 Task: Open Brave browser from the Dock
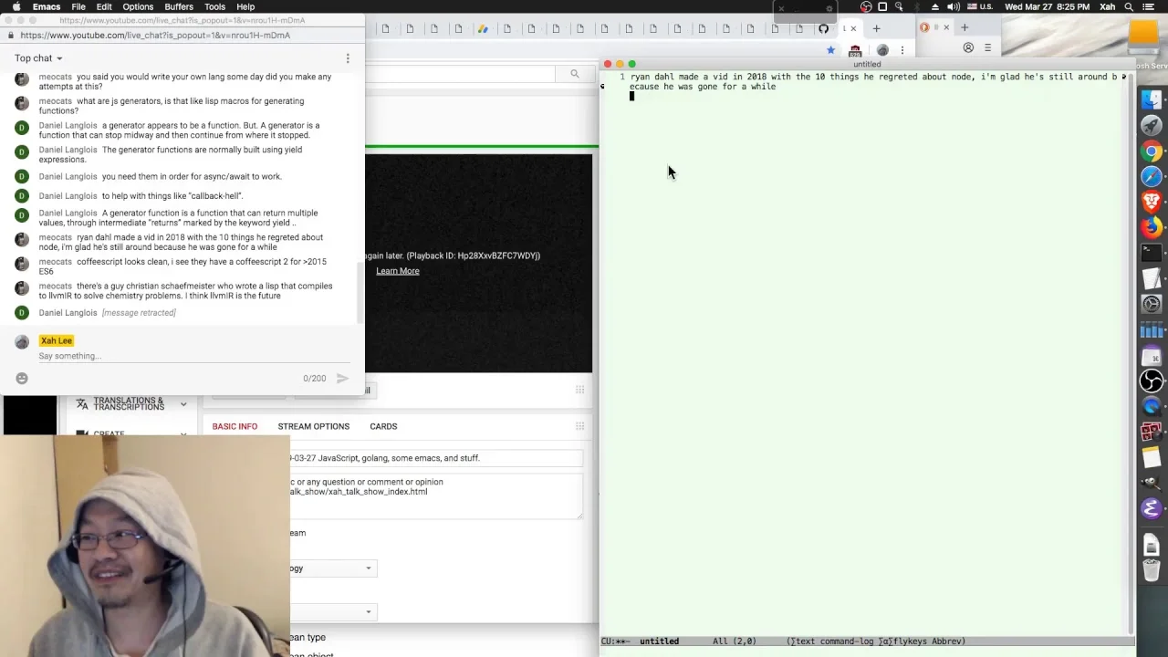[x=1152, y=201]
